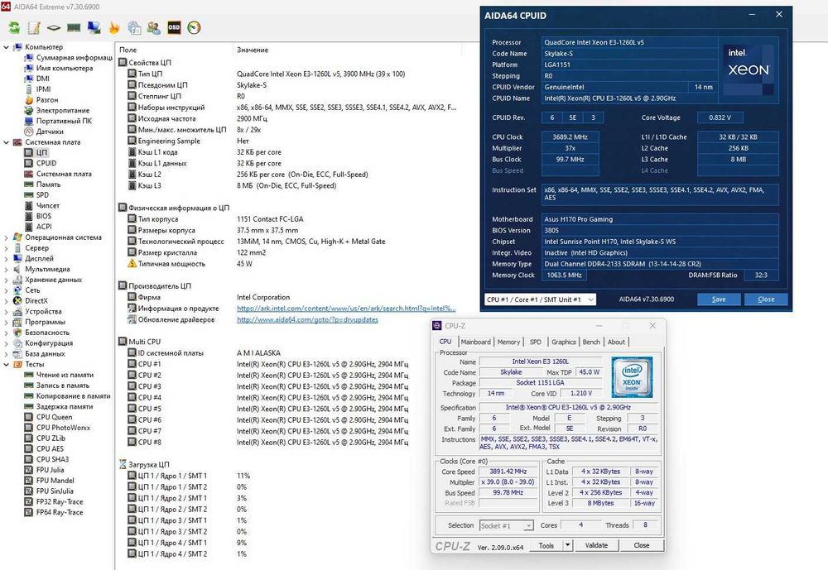Switch to CPU-Z Mainboard tab

(x=476, y=342)
